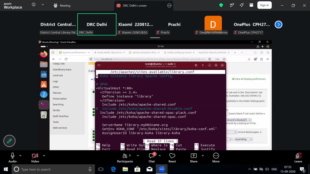The height and width of the screenshot is (174, 310).
Task: Click "View all Display preferences" link
Action: click(x=249, y=79)
